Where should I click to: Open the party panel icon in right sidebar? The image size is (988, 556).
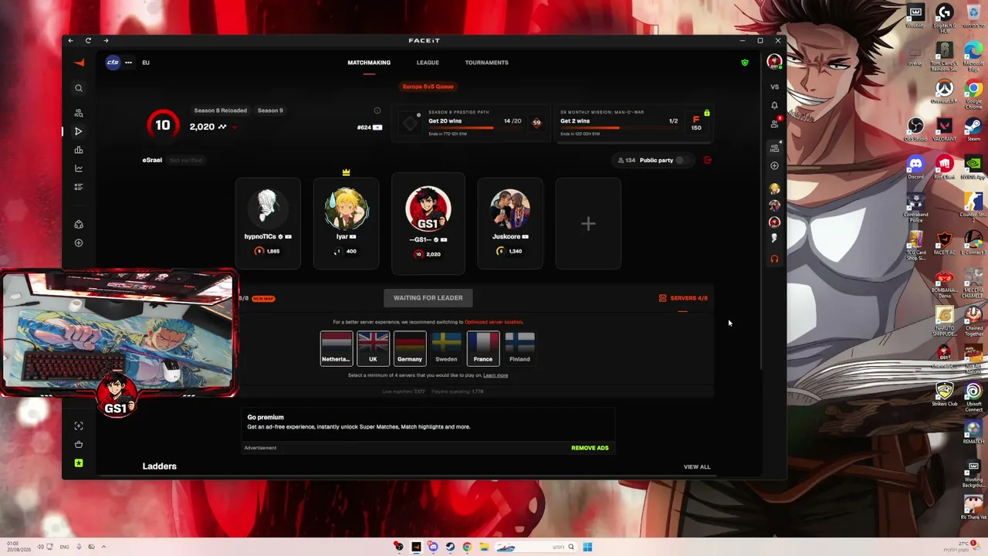tap(775, 147)
